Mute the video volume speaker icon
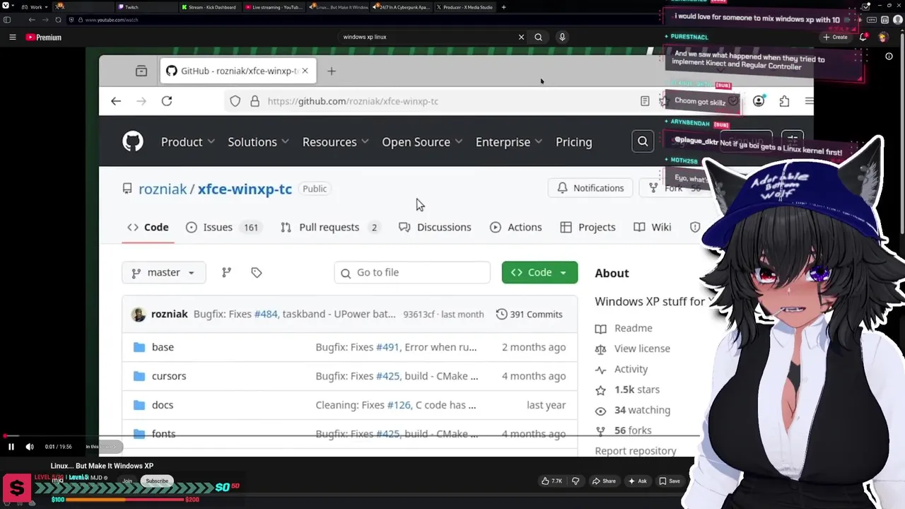This screenshot has width=905, height=509. point(30,447)
